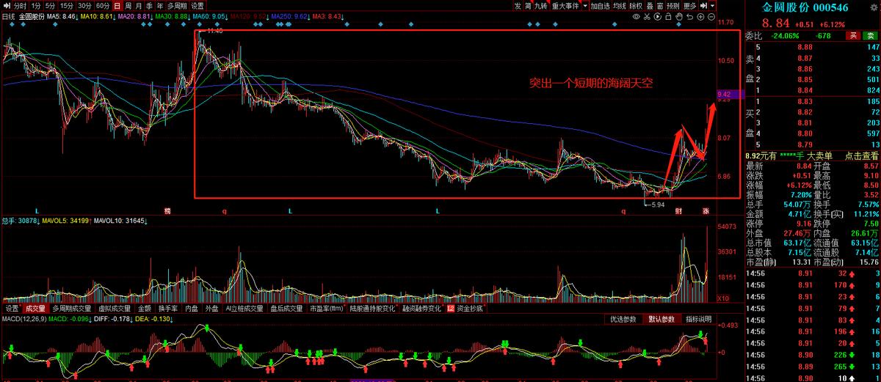The image size is (881, 382).
Task: Open the 多周期 multi-period view
Action: 177,6
